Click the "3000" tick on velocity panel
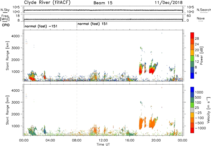211x146 pixels. 16,102
